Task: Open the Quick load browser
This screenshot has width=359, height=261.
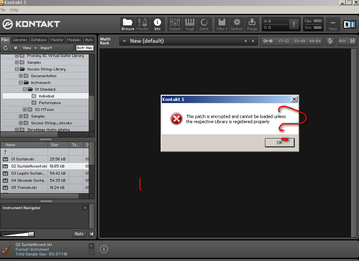Action: 204,24
